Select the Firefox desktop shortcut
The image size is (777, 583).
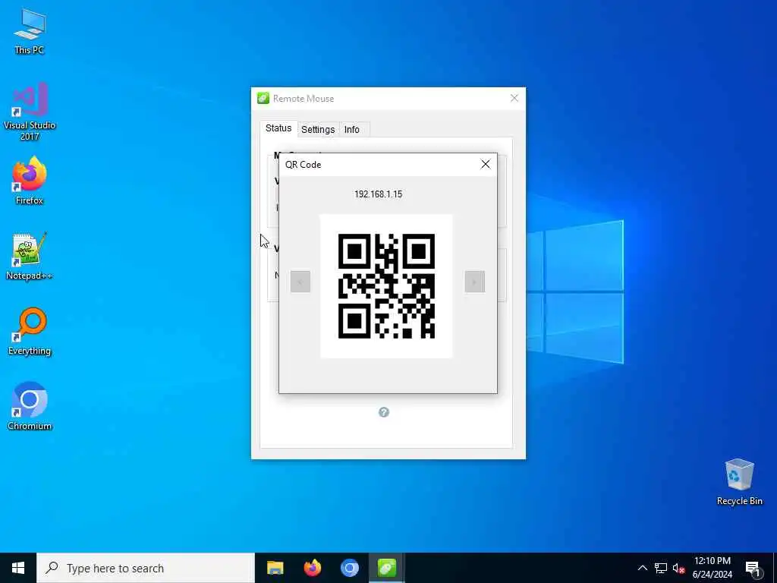point(30,180)
